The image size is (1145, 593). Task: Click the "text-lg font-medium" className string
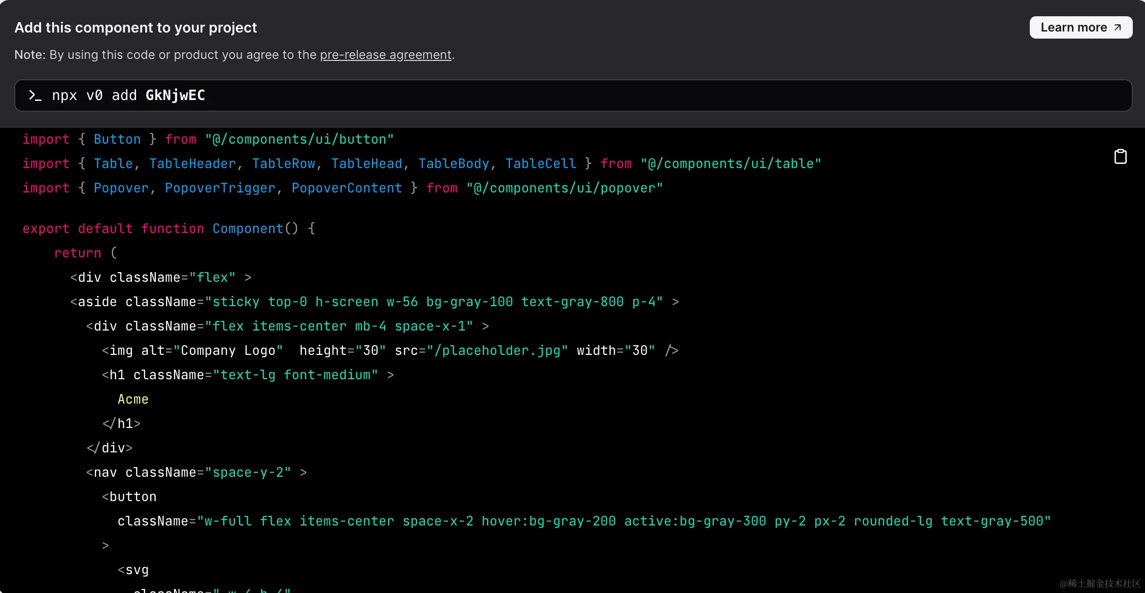coord(295,375)
